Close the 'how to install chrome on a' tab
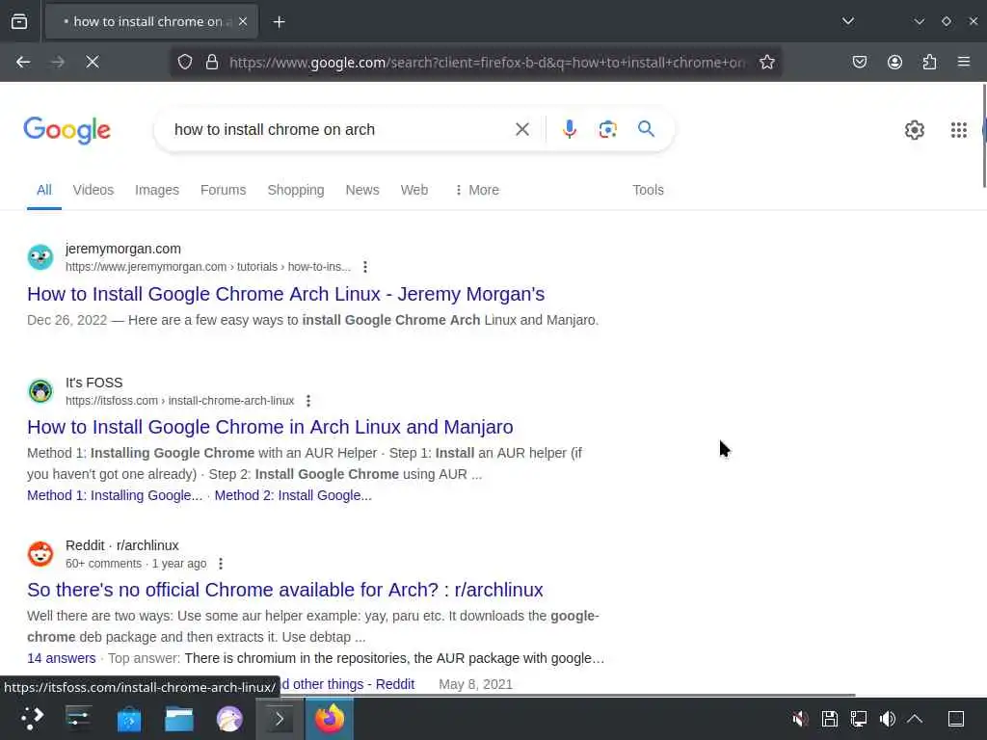987x740 pixels. click(x=243, y=21)
